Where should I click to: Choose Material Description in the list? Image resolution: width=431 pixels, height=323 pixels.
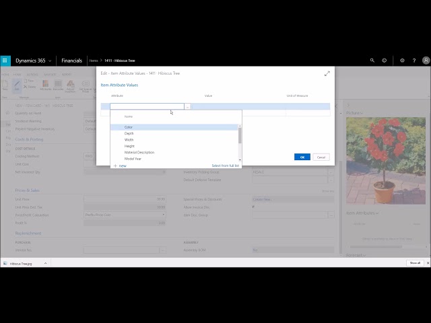click(x=139, y=152)
